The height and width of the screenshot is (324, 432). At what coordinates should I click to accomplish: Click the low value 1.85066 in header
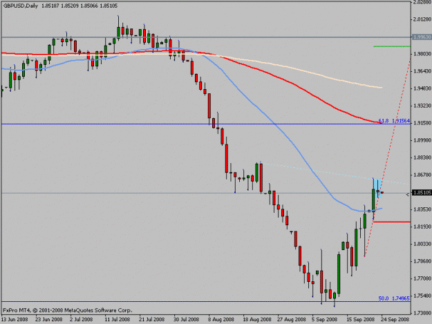coord(89,6)
